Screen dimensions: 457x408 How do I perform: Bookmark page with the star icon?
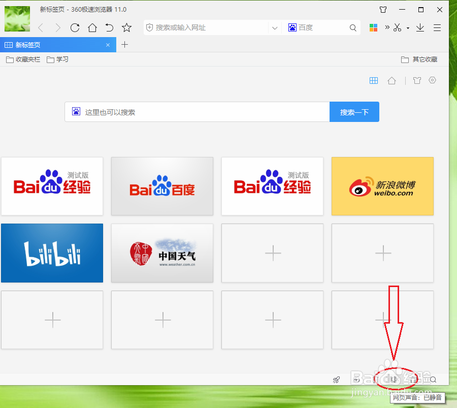click(x=126, y=28)
